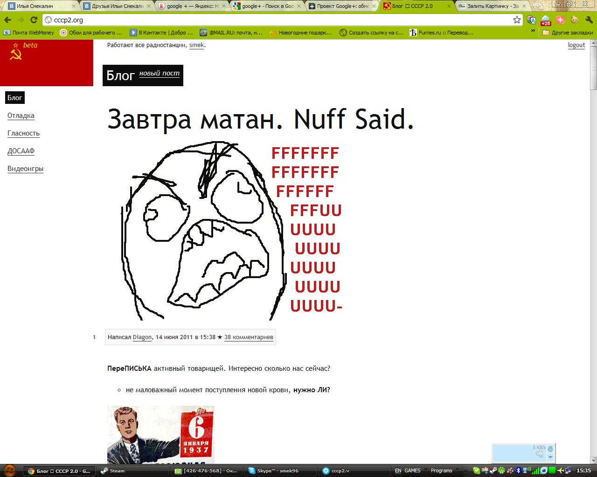This screenshot has width=597, height=477.
Task: Switch to the Илья Смекалин tab
Action: tap(40, 6)
